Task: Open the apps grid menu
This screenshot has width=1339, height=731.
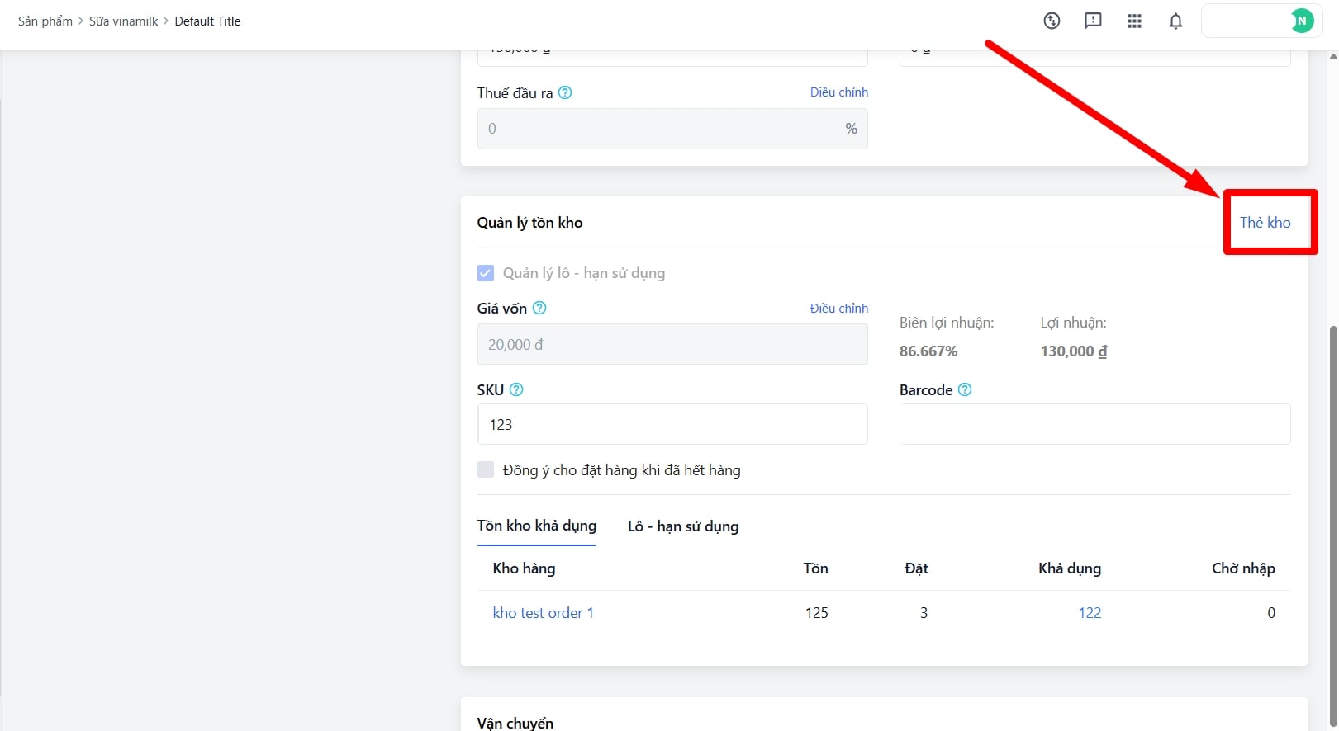Action: (x=1134, y=21)
